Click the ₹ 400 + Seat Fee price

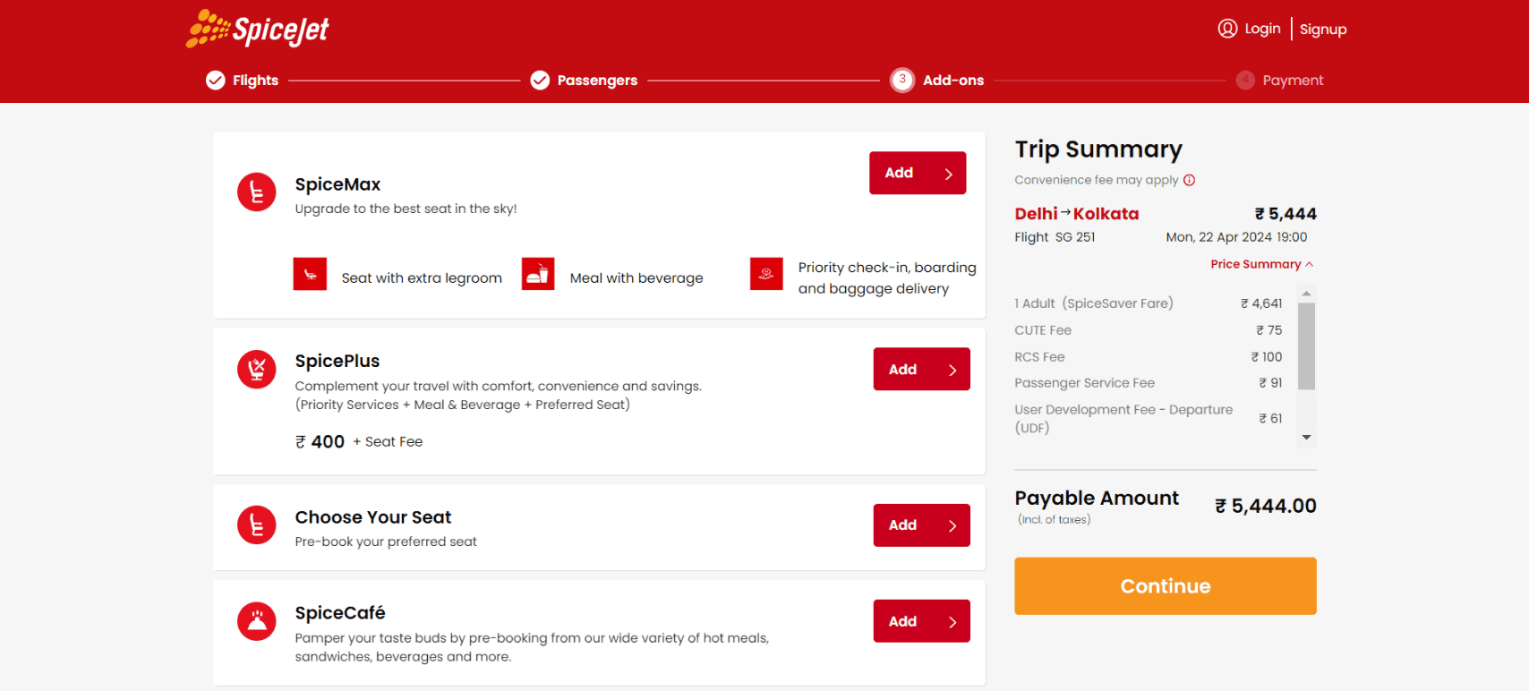click(359, 441)
